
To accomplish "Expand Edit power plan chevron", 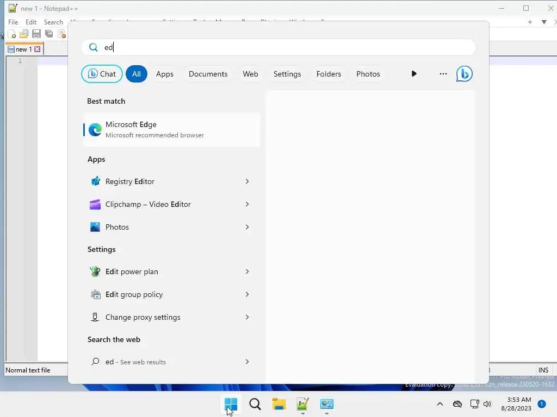I will click(x=247, y=271).
